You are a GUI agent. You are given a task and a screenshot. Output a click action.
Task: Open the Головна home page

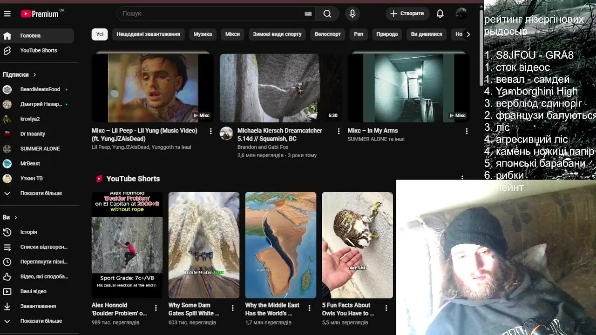point(37,35)
